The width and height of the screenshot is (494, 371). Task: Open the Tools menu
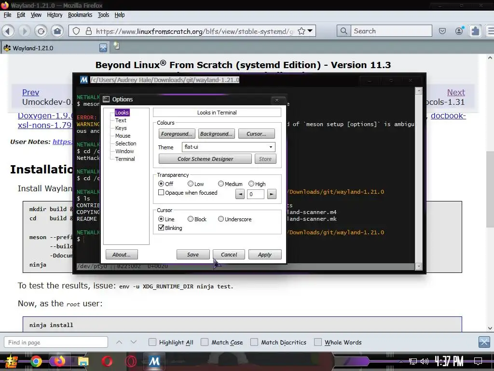pos(103,15)
